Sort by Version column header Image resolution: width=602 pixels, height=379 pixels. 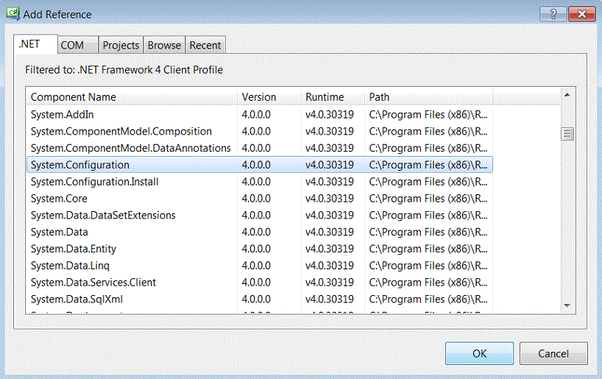(x=269, y=96)
